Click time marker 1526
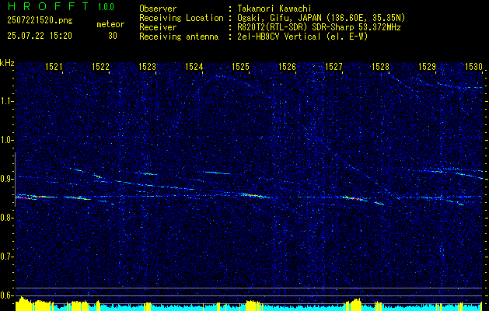The image size is (489, 311). pyautogui.click(x=287, y=66)
